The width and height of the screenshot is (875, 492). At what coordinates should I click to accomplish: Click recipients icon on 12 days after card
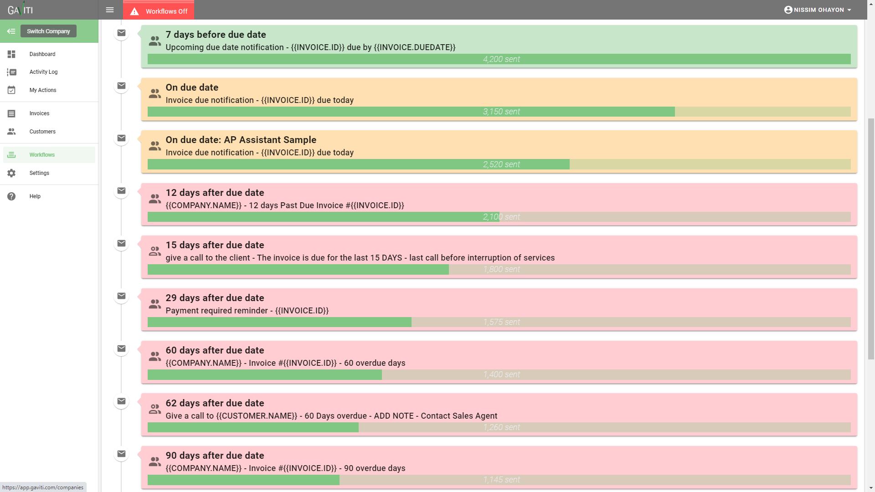(x=155, y=199)
